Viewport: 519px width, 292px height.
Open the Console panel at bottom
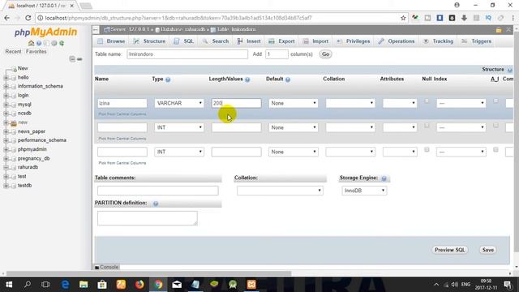(106, 267)
